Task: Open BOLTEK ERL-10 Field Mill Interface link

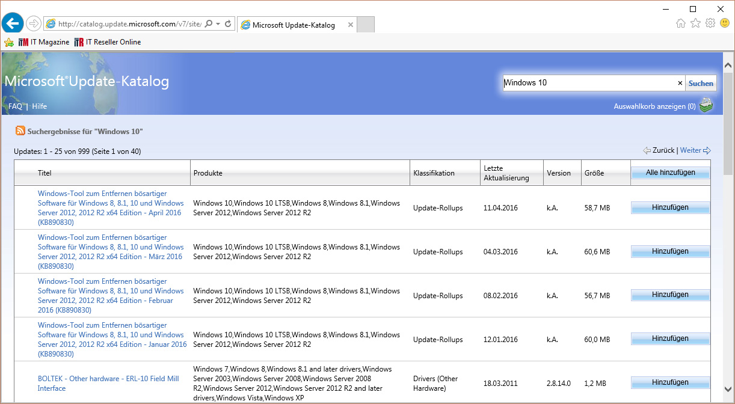Action: [108, 384]
